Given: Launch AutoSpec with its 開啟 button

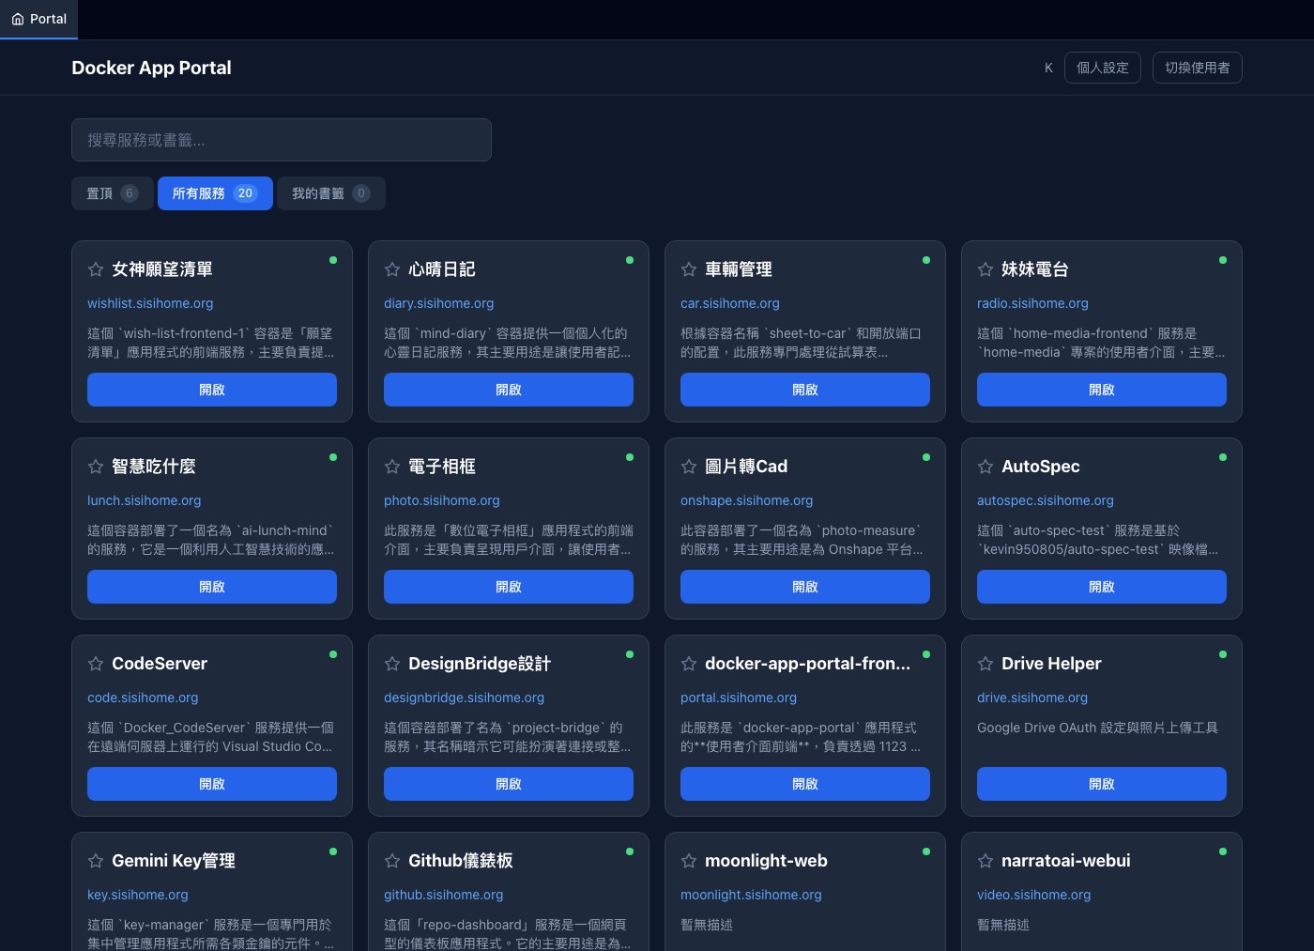Looking at the screenshot, I should [1102, 587].
